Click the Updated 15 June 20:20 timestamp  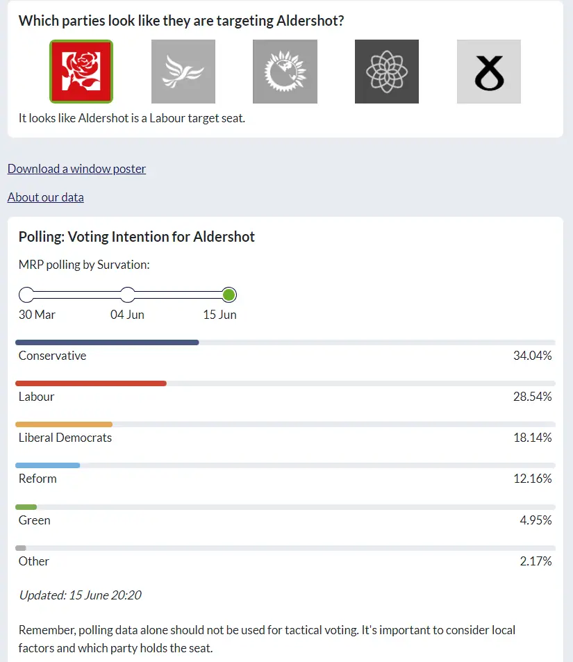pos(80,595)
